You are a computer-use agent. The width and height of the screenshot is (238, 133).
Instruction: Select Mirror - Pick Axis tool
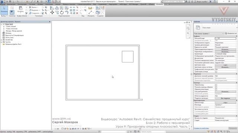click(62, 8)
